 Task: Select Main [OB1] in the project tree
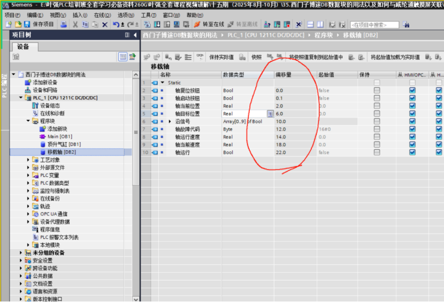coord(60,136)
